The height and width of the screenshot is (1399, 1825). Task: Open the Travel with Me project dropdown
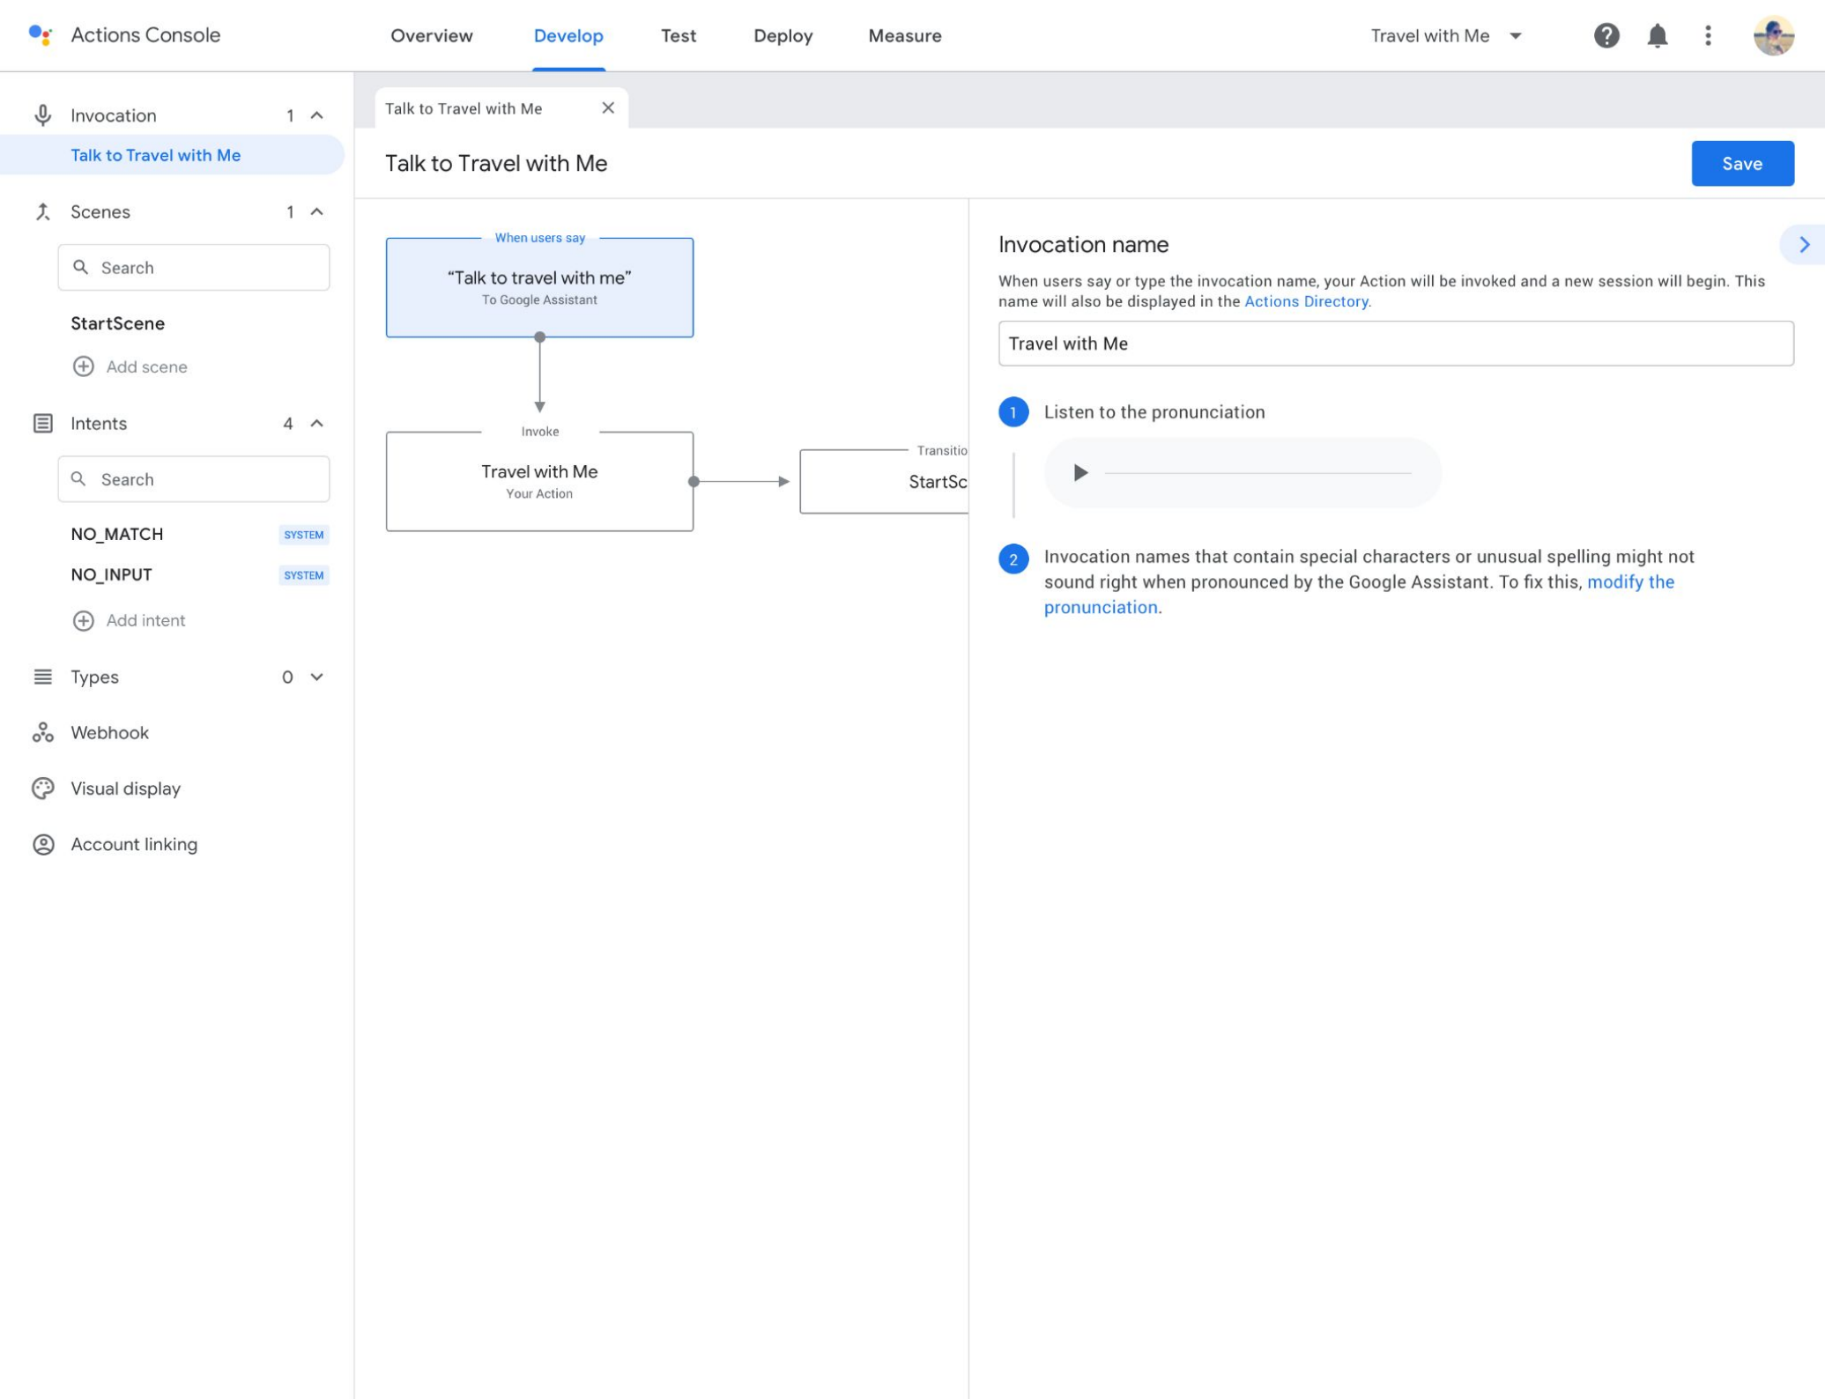click(x=1445, y=36)
